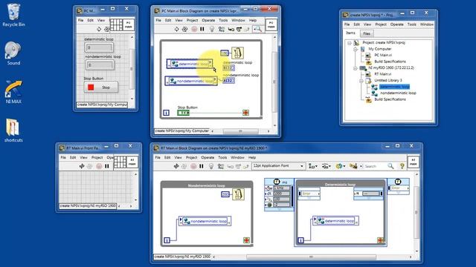The image size is (476, 267).
Task: Click search magnifier in PC Main block diagram
Action: (x=258, y=29)
